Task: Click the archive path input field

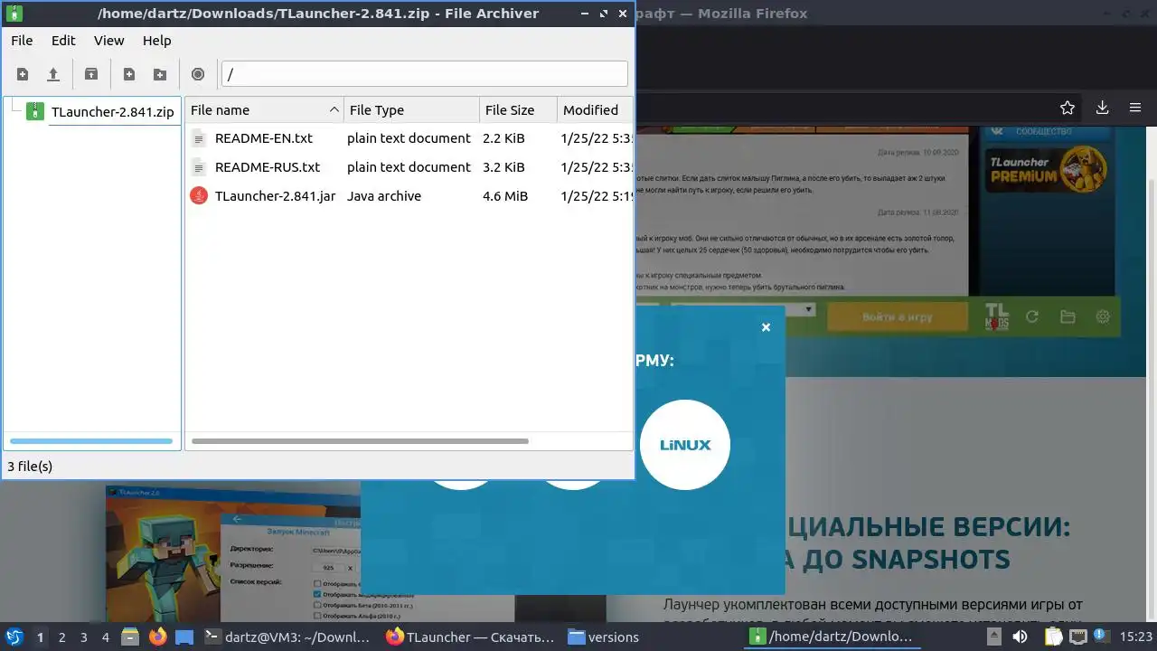Action: coord(424,74)
